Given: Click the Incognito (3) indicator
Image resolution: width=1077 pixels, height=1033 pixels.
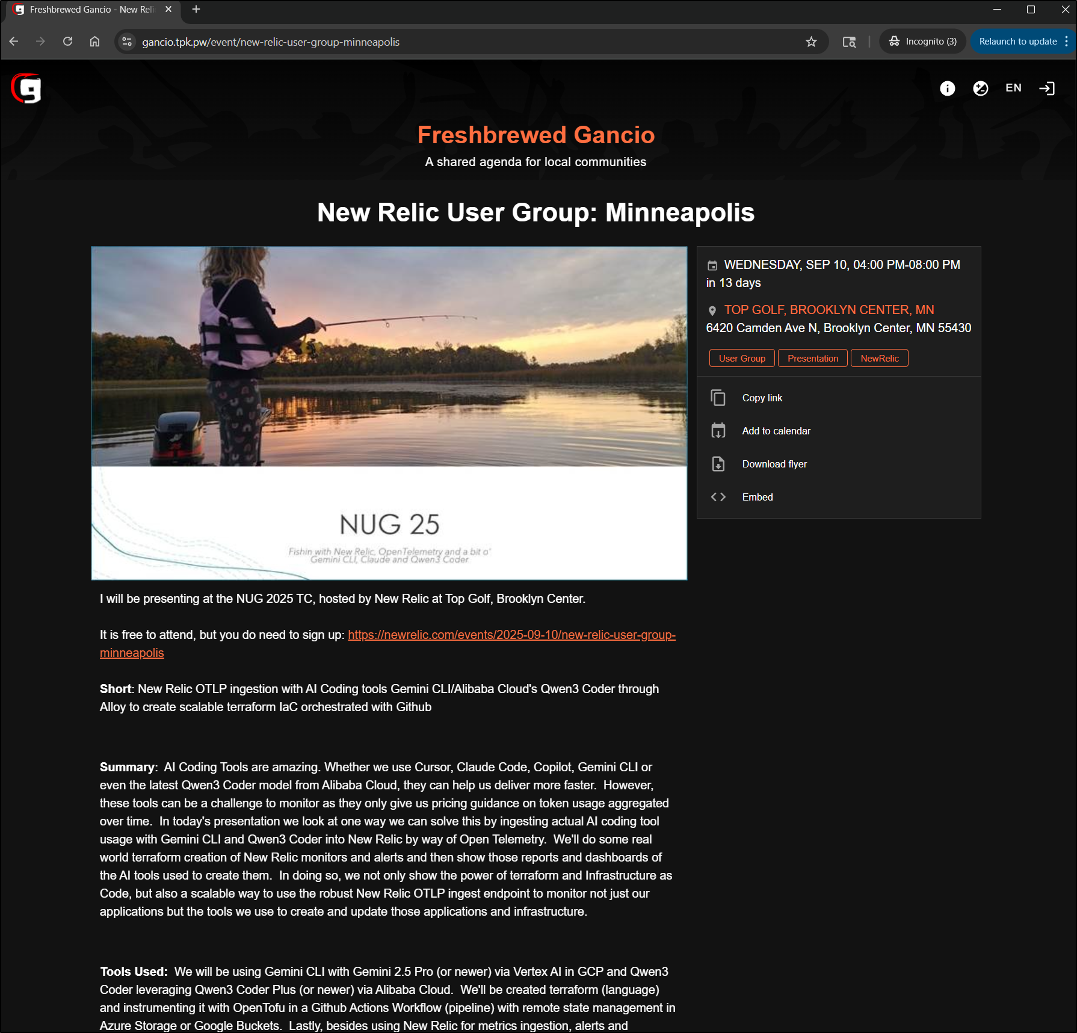Looking at the screenshot, I should tap(922, 42).
